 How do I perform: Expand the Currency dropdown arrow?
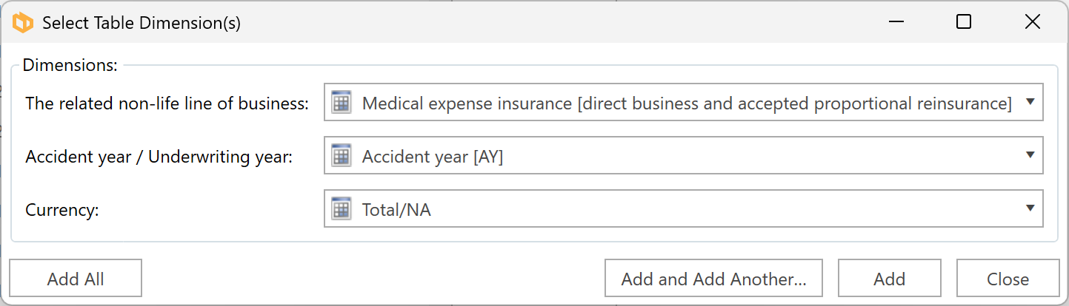pos(1030,208)
